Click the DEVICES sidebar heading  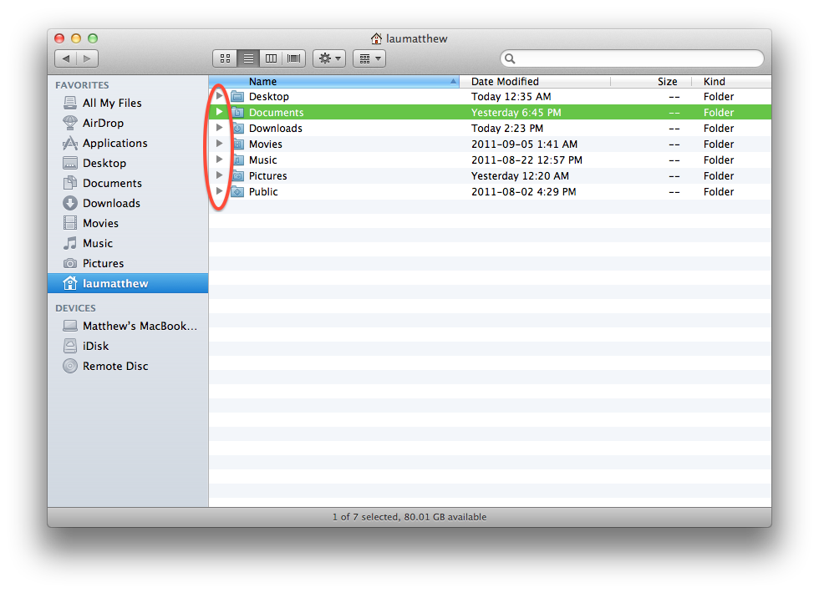tap(75, 308)
